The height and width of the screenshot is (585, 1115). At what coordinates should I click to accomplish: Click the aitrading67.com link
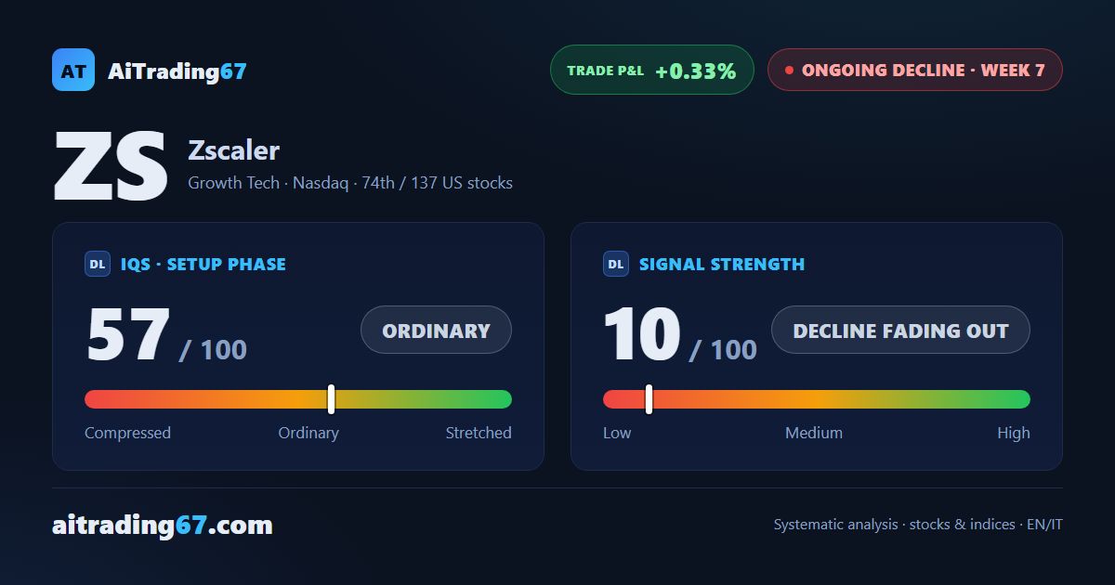click(163, 526)
